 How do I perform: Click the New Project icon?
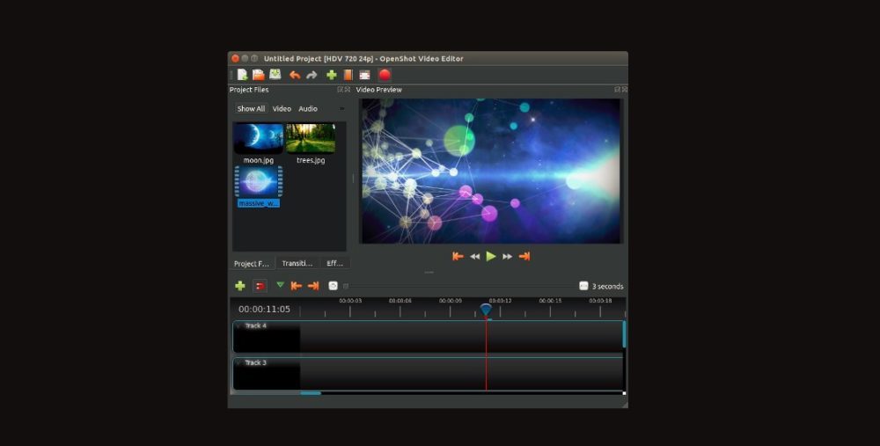click(242, 75)
